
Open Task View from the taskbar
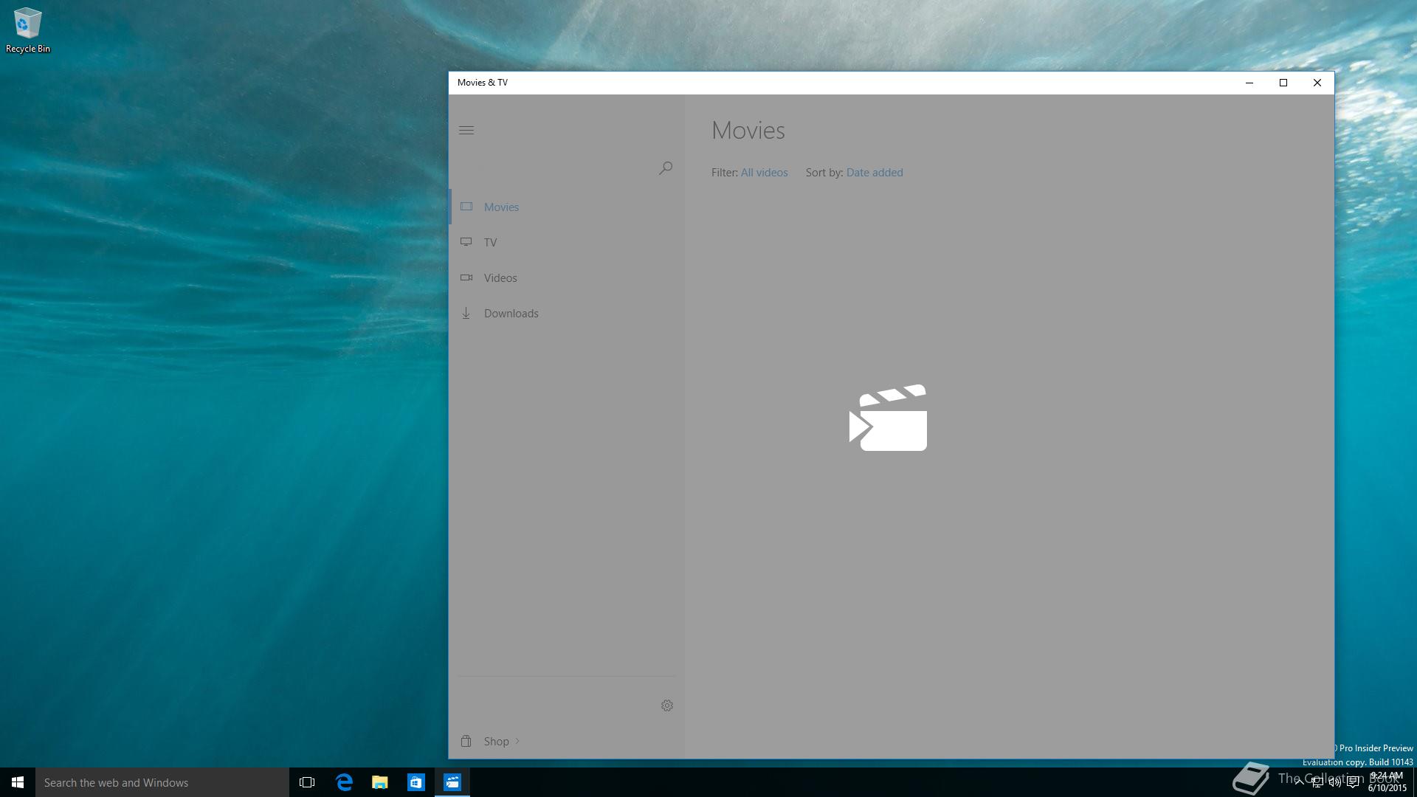[307, 782]
